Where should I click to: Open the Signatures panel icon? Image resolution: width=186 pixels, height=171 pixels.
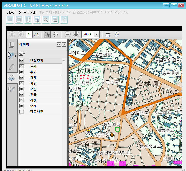pos(12,89)
